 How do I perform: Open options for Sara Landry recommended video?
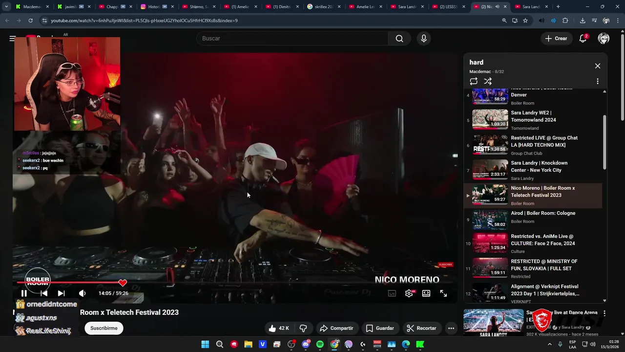[604, 313]
